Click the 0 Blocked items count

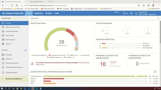pyautogui.click(x=137, y=64)
